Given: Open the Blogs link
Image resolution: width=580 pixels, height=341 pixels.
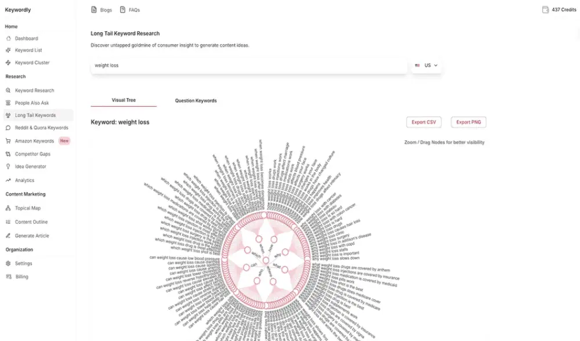Looking at the screenshot, I should pyautogui.click(x=103, y=10).
